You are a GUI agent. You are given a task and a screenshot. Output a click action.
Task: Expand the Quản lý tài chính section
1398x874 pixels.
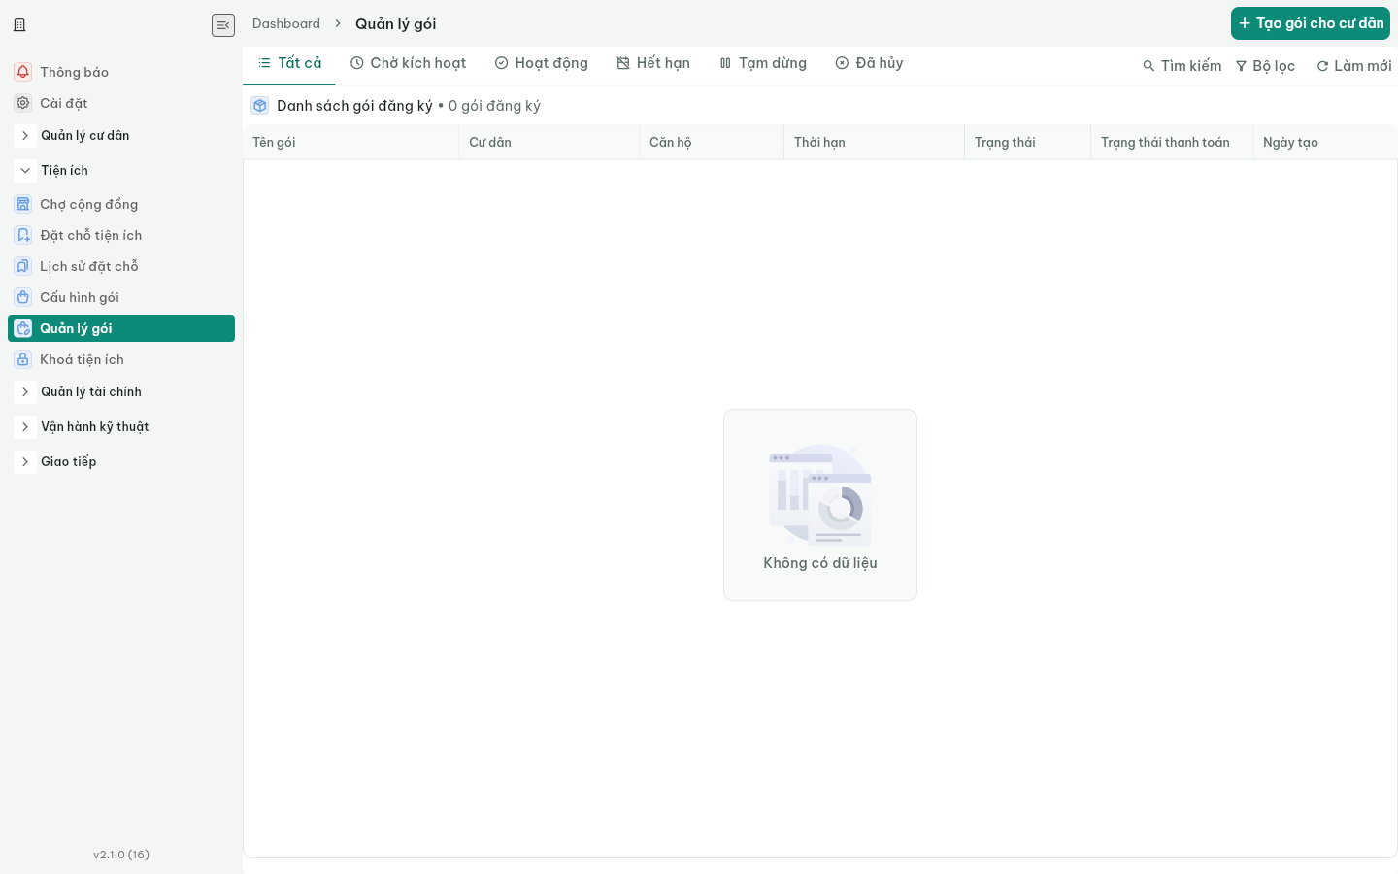click(x=25, y=392)
